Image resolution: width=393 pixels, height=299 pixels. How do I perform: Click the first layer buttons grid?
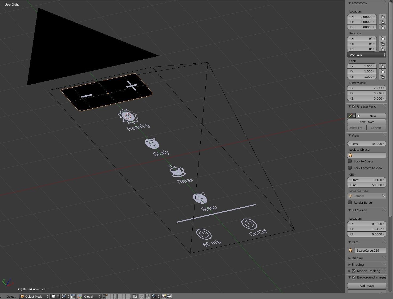click(109, 296)
